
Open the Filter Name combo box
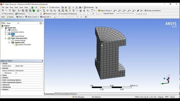[13, 23]
